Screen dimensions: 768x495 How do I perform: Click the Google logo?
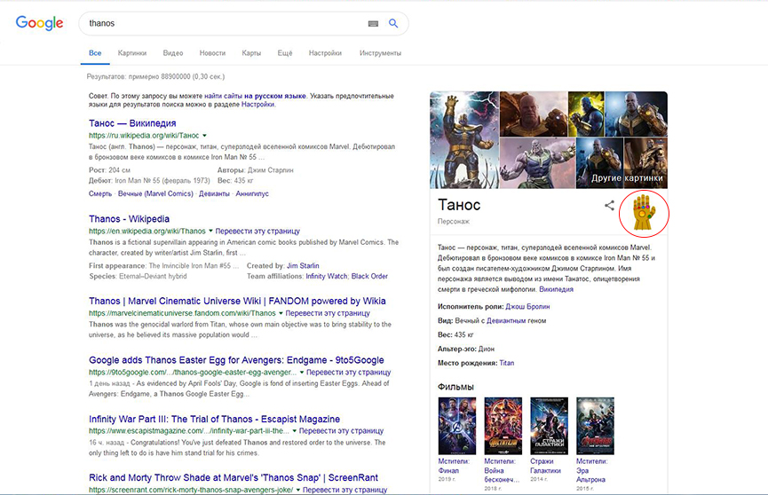40,23
